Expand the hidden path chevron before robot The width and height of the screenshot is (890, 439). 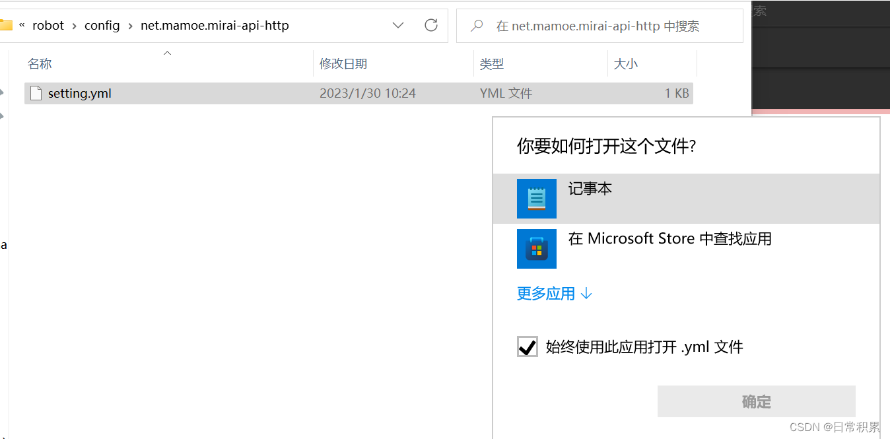coord(22,26)
